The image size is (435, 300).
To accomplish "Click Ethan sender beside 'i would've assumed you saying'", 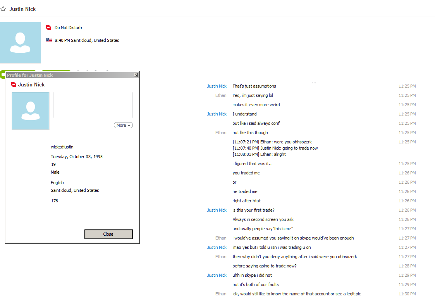I will point(221,238).
